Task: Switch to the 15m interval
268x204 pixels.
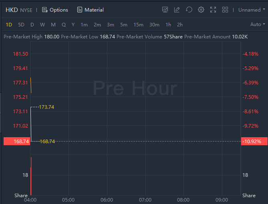Action: tap(138, 24)
